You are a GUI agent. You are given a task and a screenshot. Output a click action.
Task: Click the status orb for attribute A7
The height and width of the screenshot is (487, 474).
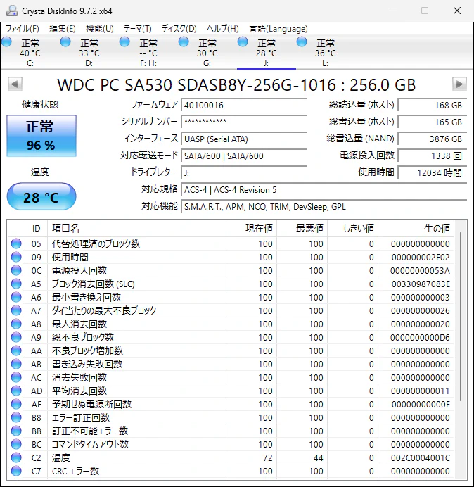16,310
